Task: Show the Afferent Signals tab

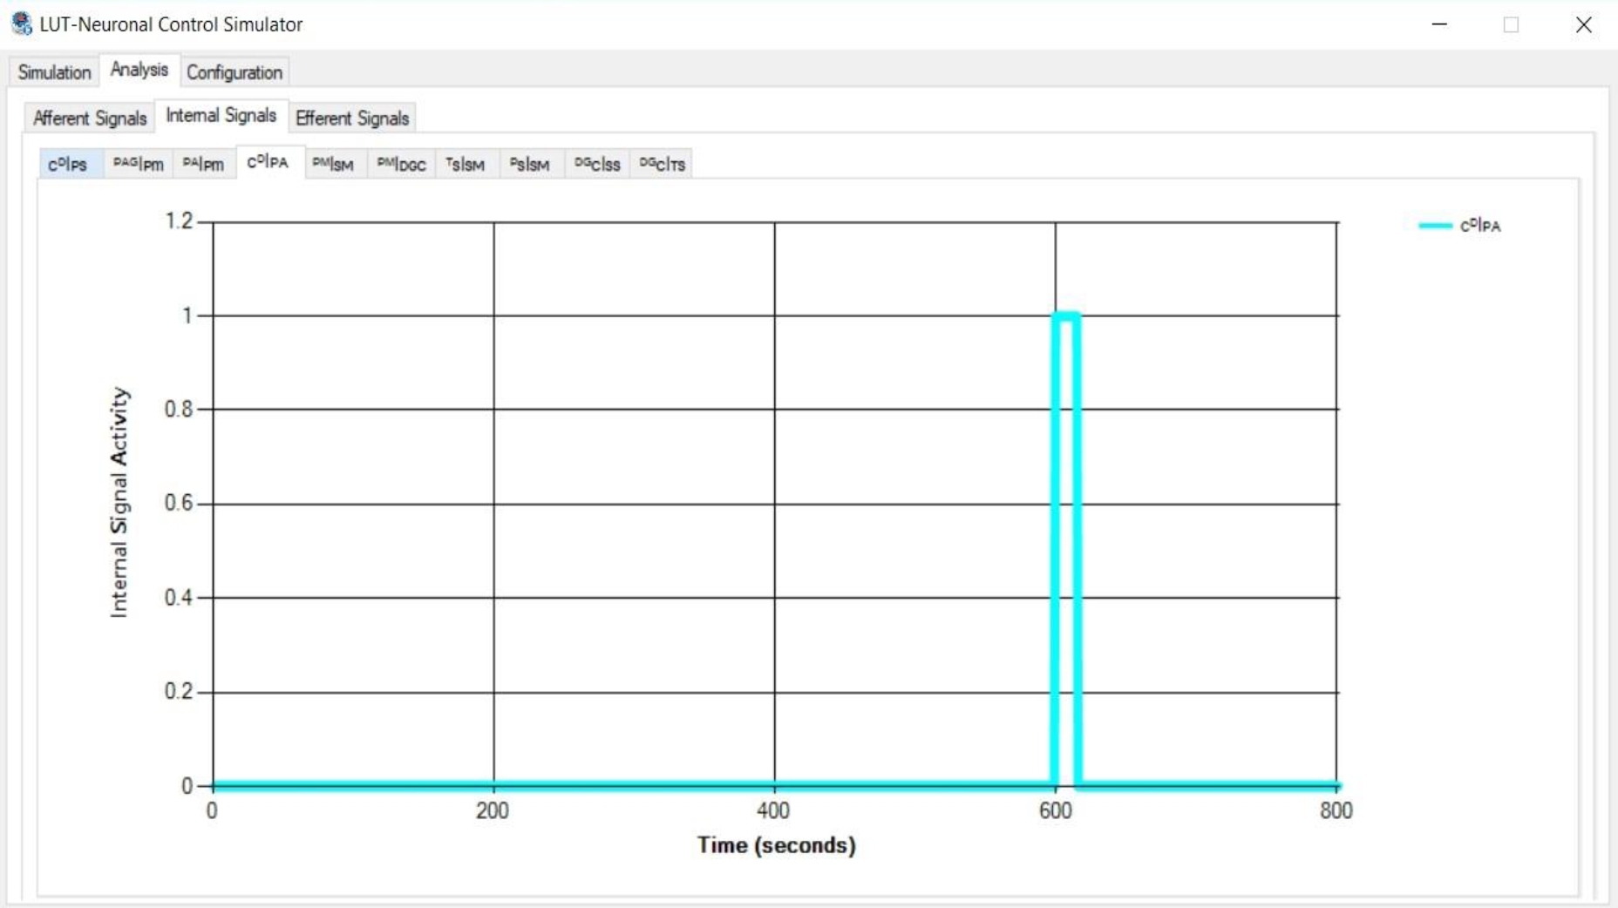Action: click(90, 118)
